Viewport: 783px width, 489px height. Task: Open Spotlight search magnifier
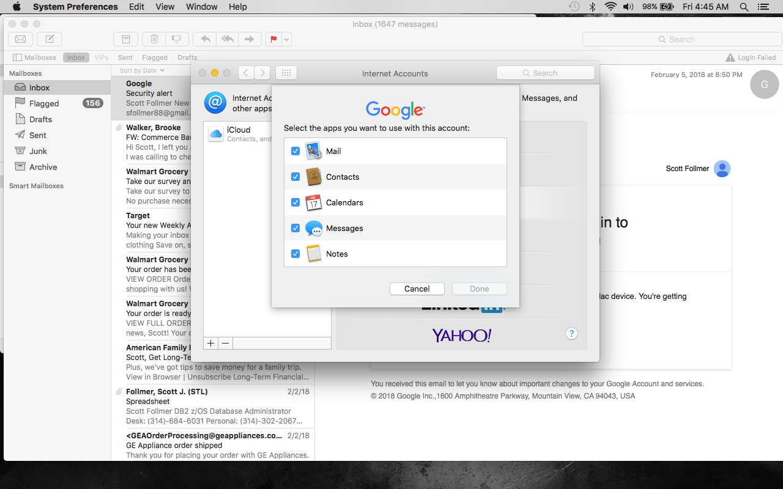pos(744,7)
